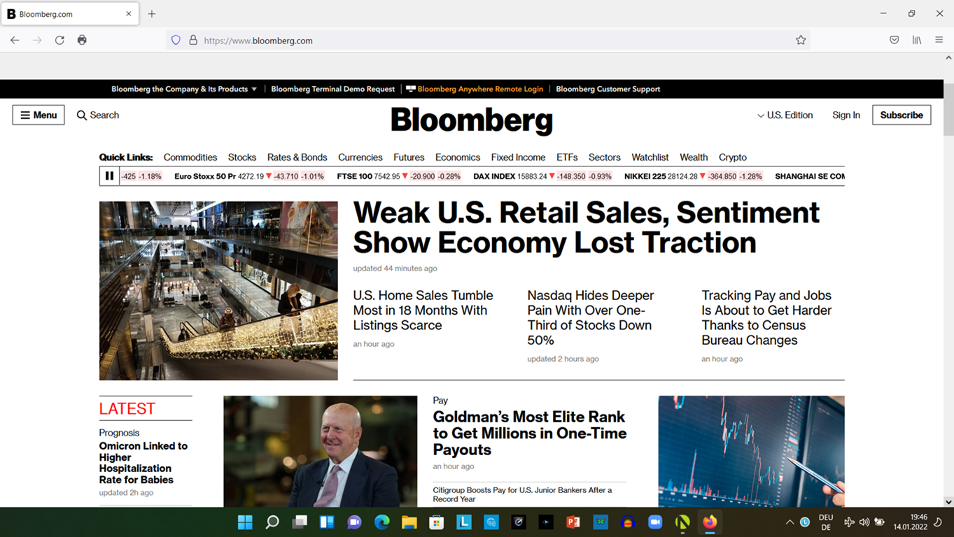Open Nasdaq Hides Deeper Pain article
This screenshot has width=954, height=537.
tap(591, 317)
